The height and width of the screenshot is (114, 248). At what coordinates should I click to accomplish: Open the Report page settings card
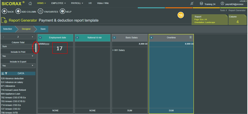(210, 19)
